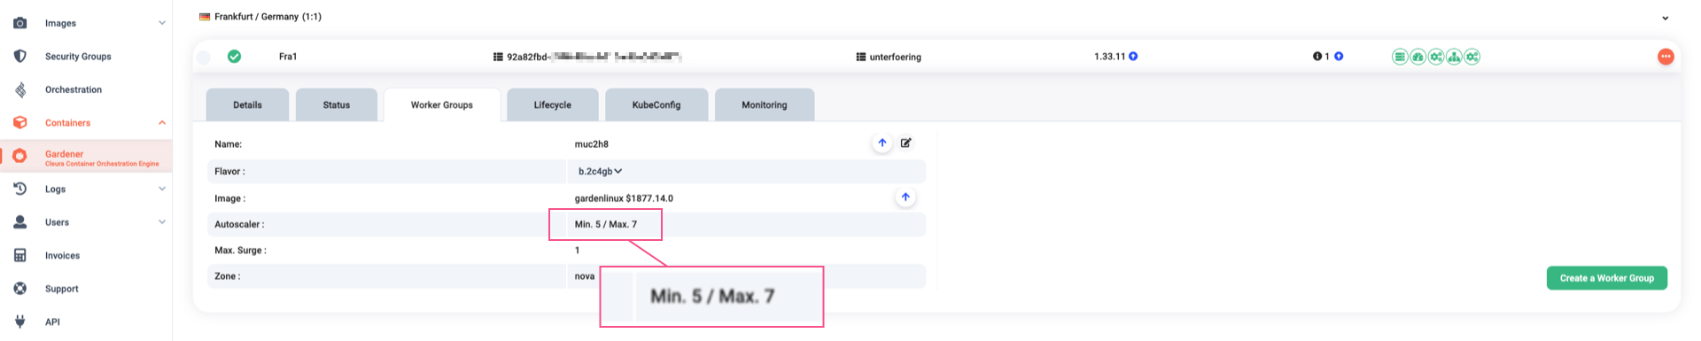The width and height of the screenshot is (1701, 341).
Task: Click the Containers box icon
Action: (x=19, y=122)
